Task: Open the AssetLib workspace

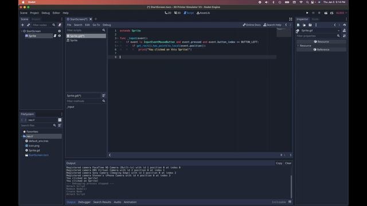Action: 203,13
